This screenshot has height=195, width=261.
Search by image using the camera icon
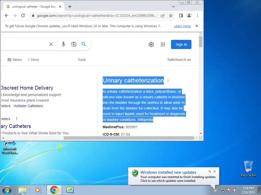[x=74, y=44]
